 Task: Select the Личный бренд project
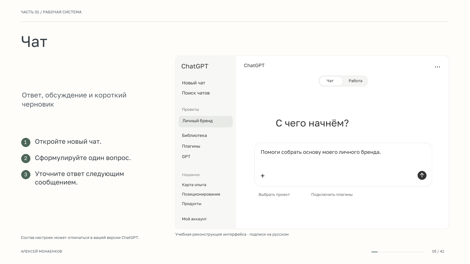(206, 122)
